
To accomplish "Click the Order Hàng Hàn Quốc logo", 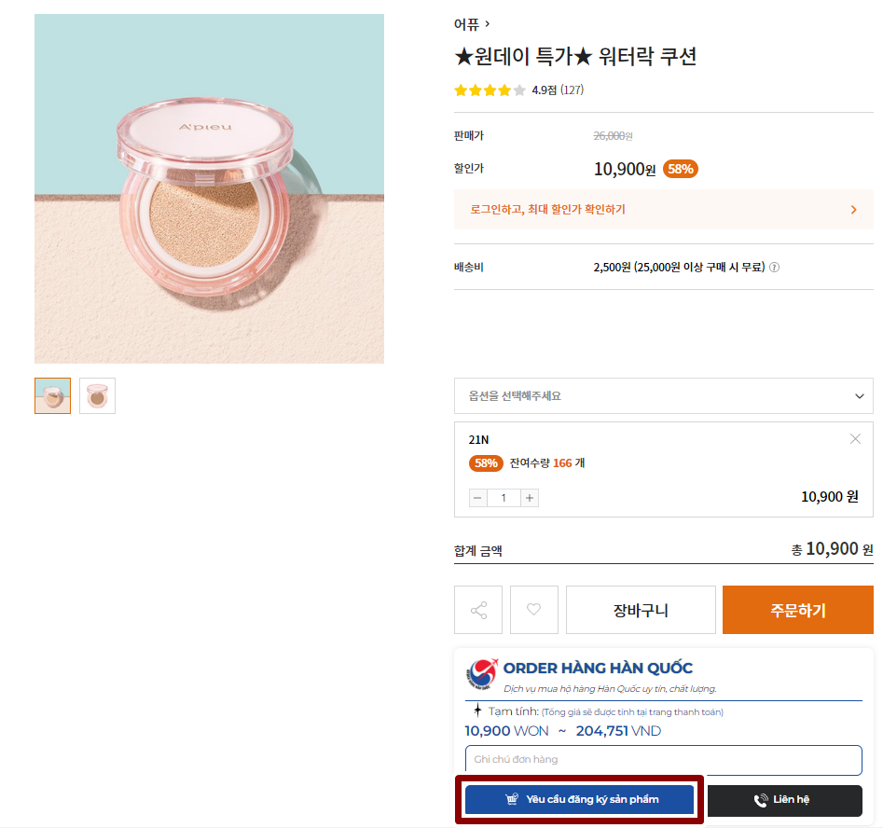I will pos(483,673).
